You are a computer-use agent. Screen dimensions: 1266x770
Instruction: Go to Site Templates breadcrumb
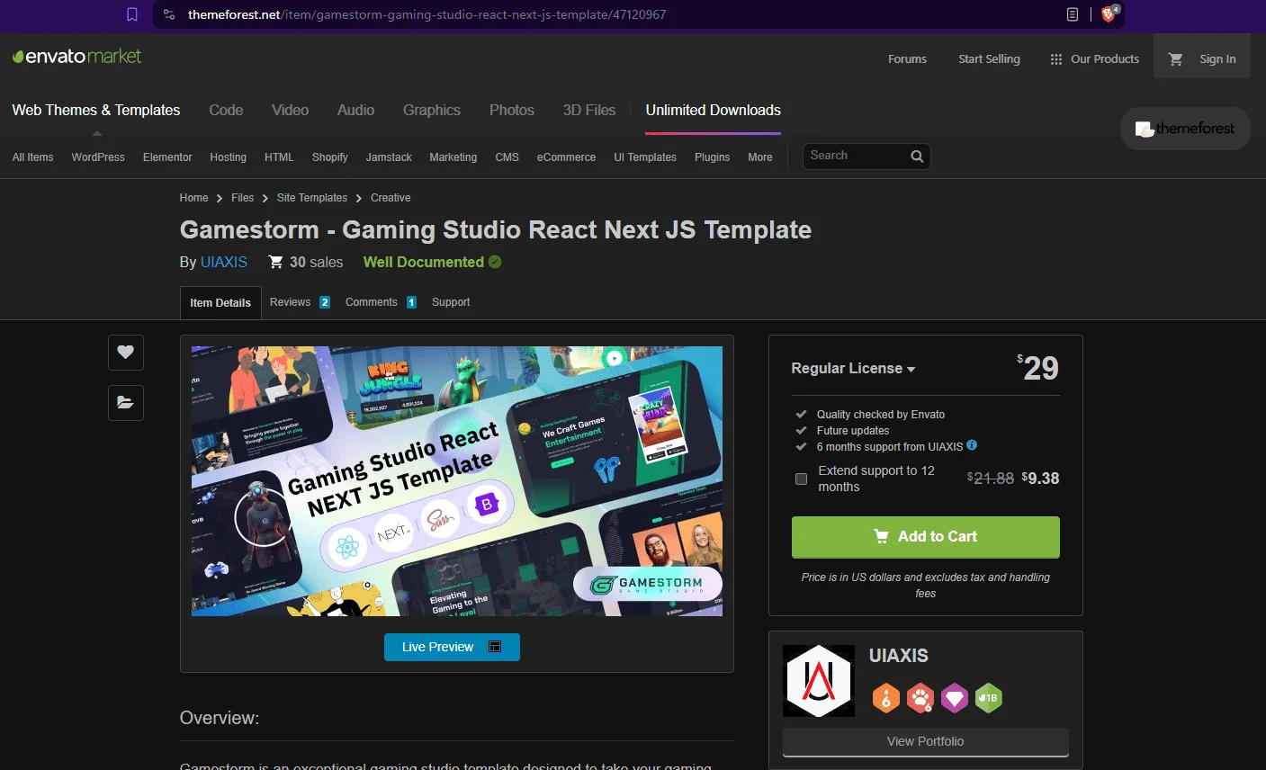click(x=312, y=198)
